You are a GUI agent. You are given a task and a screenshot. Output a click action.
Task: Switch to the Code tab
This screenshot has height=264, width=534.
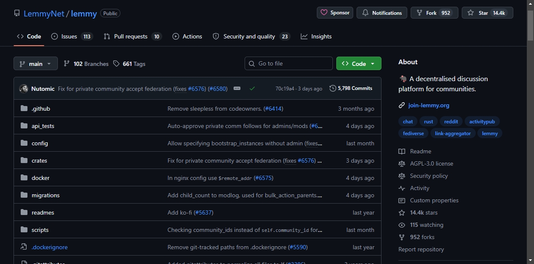click(29, 36)
